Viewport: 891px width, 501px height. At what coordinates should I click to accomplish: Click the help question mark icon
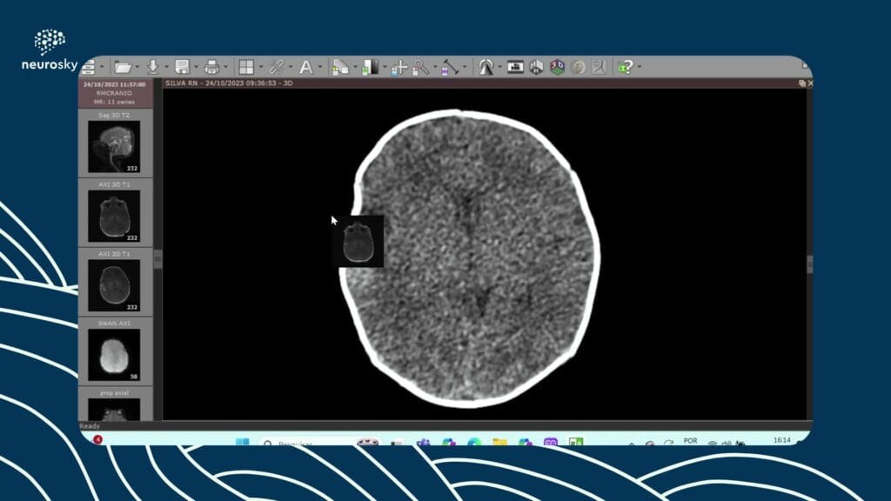tap(626, 67)
